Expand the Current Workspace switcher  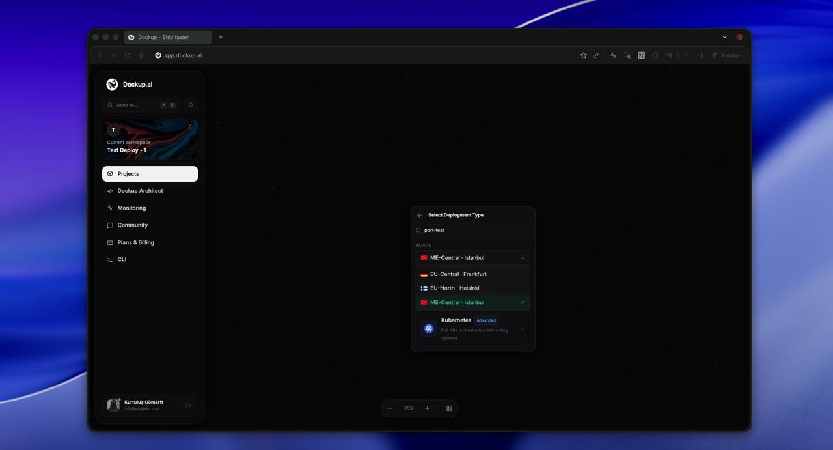(150, 139)
